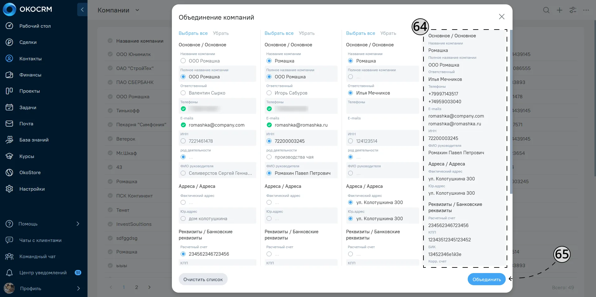The width and height of the screenshot is (596, 297).
Task: Click the search magnifier icon in header
Action: 546,10
